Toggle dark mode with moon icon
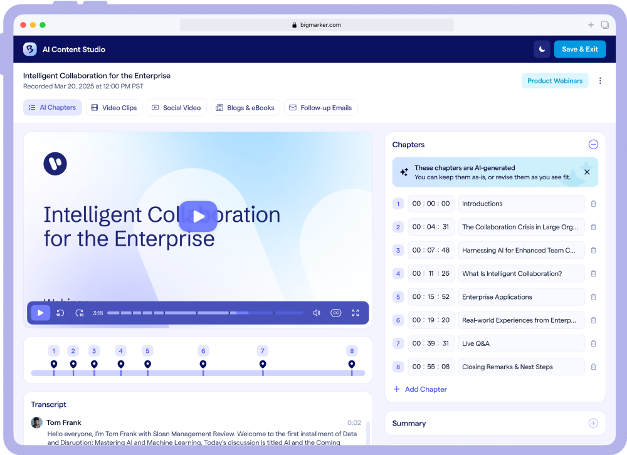The width and height of the screenshot is (627, 455). pyautogui.click(x=542, y=50)
